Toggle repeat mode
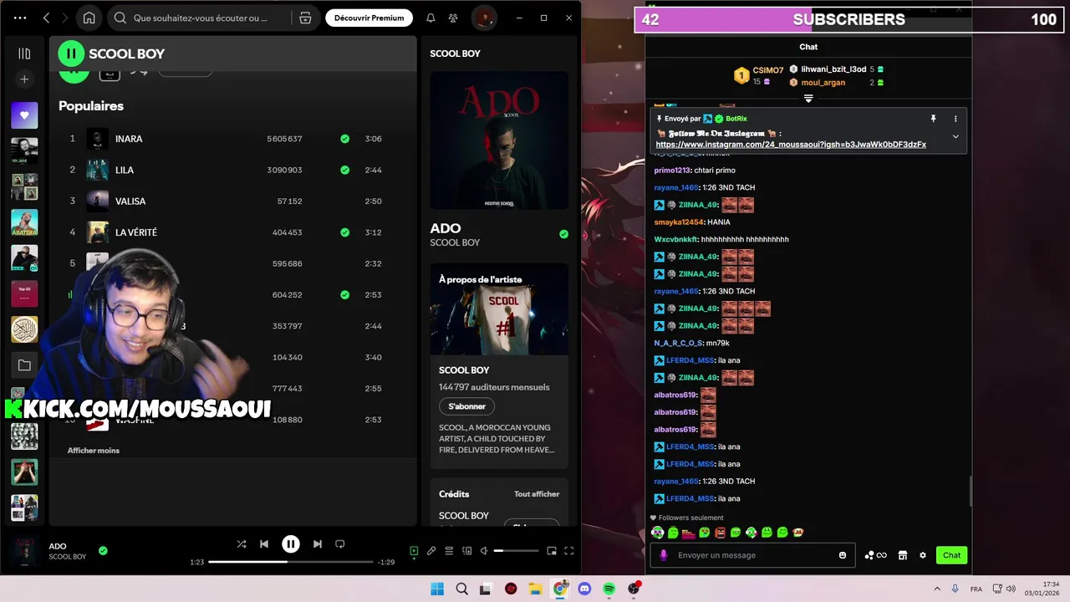Screen dimensions: 1070x602 pyautogui.click(x=340, y=544)
